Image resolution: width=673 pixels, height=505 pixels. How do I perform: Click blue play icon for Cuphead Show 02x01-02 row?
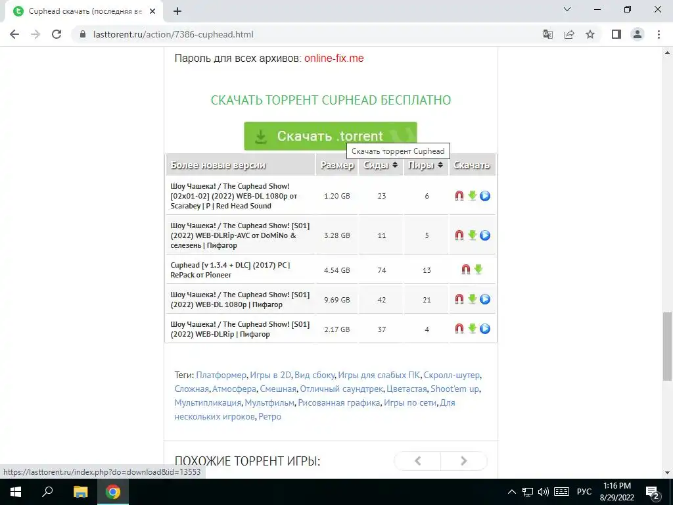click(485, 196)
